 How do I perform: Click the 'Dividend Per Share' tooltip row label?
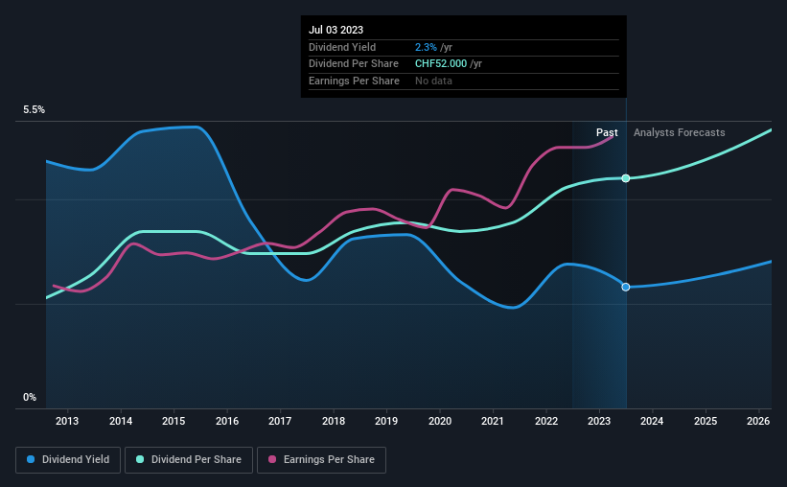(354, 64)
